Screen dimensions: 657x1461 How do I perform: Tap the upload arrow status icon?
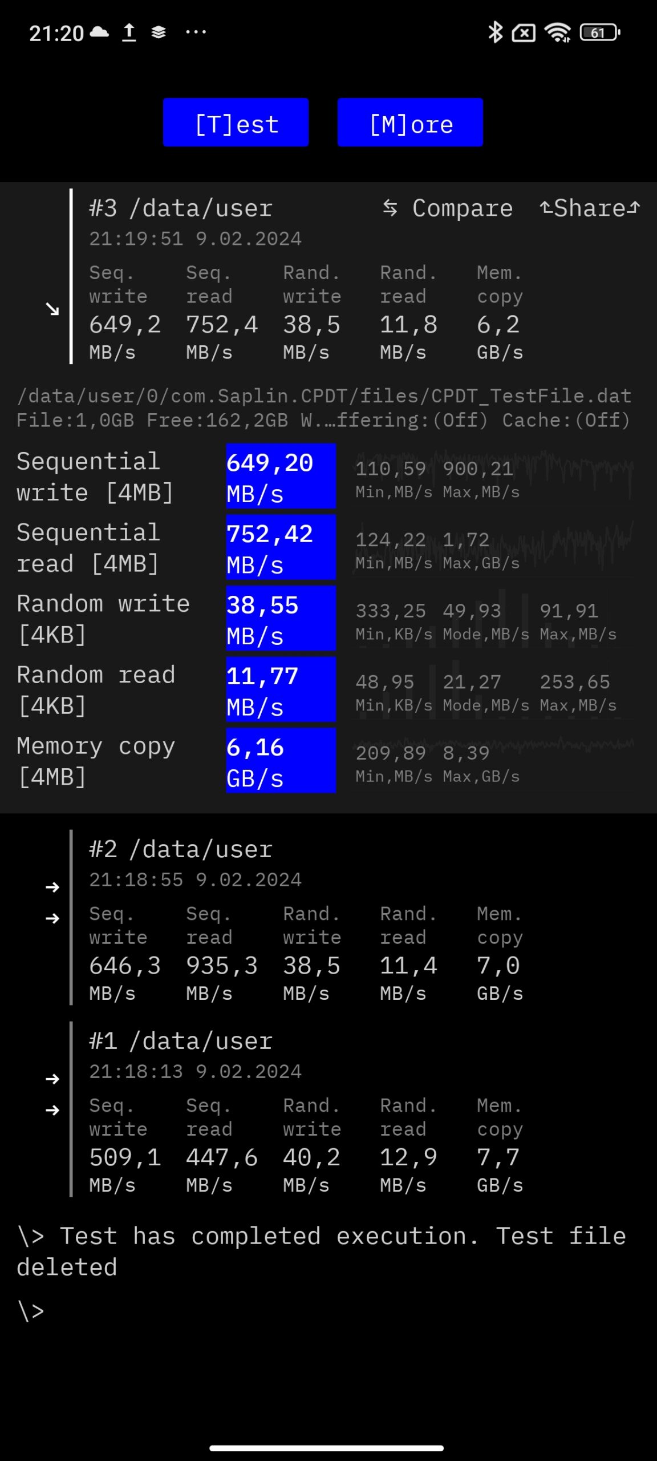[x=129, y=33]
